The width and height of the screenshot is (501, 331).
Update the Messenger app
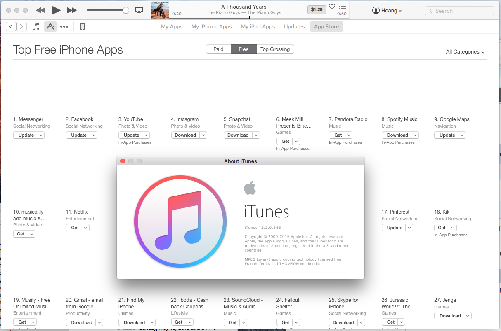coord(26,135)
